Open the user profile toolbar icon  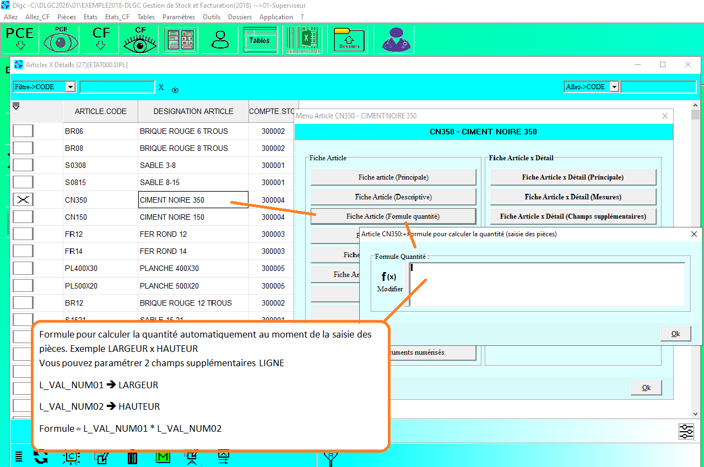220,39
